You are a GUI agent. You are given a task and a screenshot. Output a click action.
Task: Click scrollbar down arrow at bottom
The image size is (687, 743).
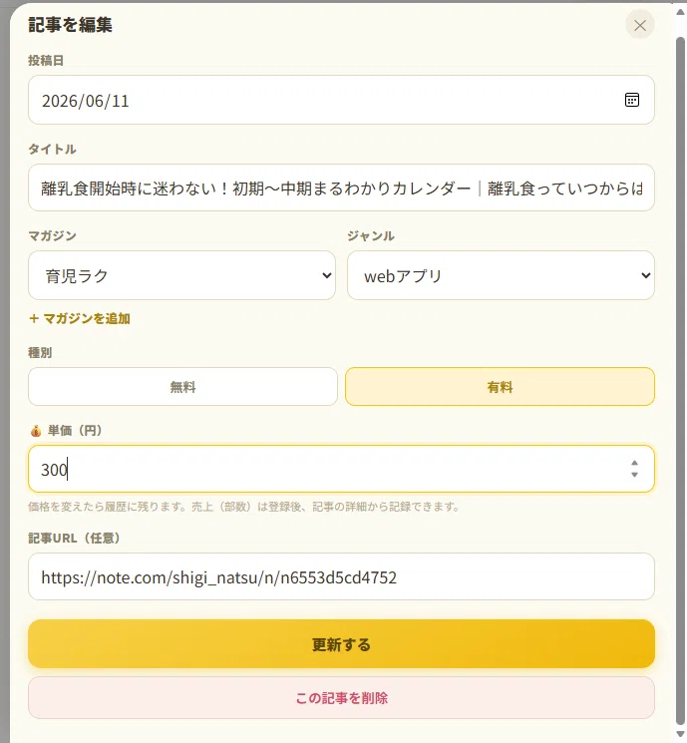(680, 734)
